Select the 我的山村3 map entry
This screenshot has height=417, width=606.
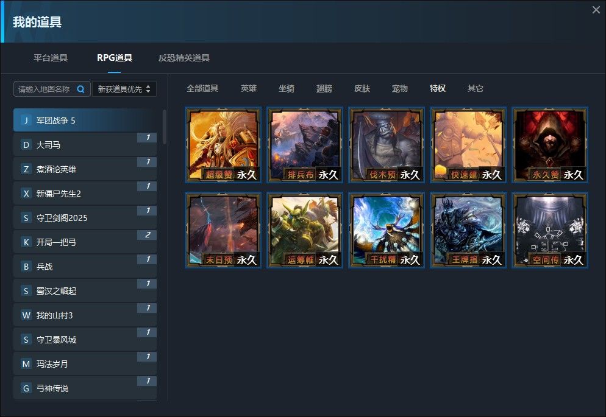point(85,315)
